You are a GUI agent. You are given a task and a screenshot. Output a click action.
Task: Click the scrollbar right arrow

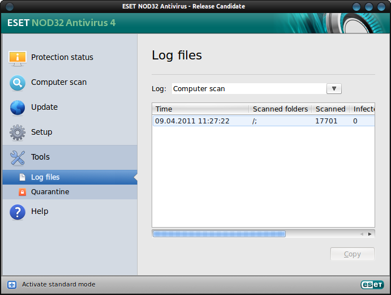pyautogui.click(x=370, y=234)
